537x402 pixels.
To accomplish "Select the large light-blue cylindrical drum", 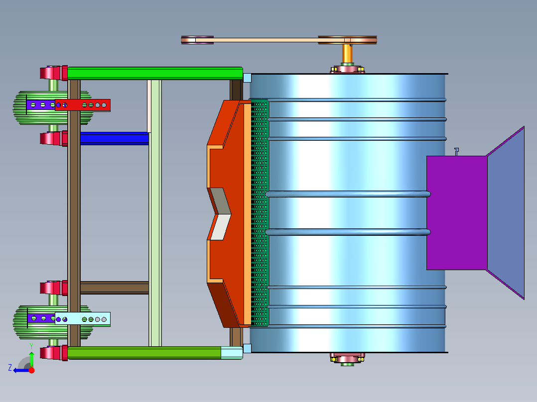I will coord(347,213).
